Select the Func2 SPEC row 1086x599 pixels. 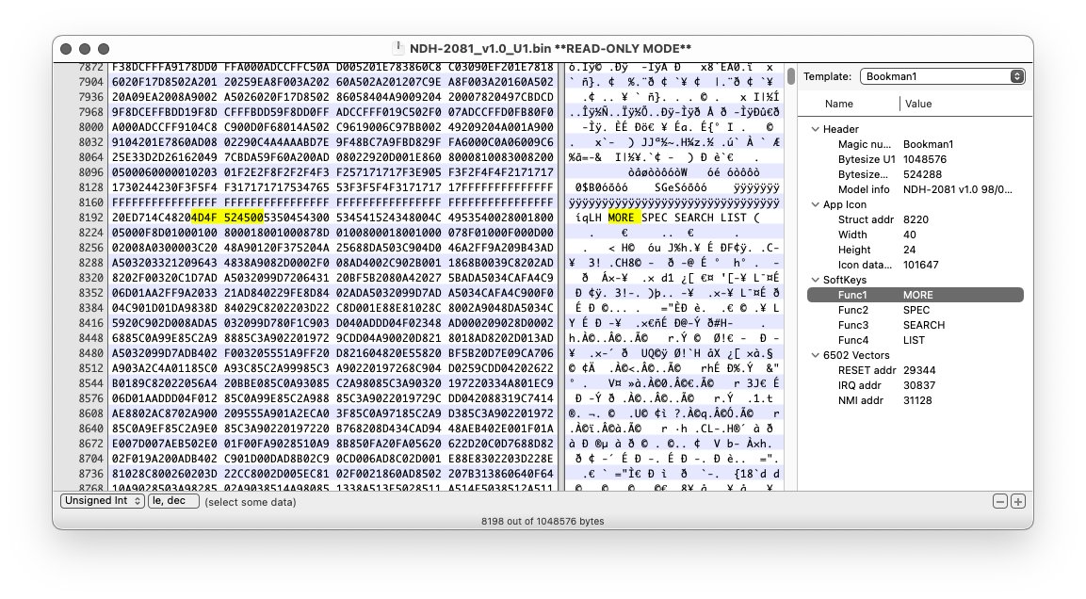(x=915, y=310)
